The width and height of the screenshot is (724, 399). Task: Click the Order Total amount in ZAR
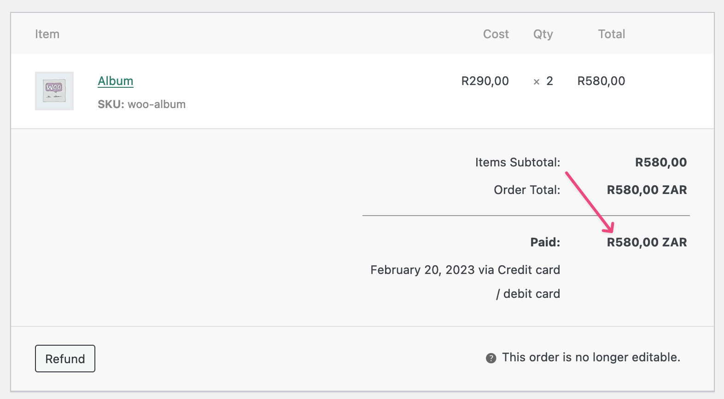pyautogui.click(x=647, y=190)
